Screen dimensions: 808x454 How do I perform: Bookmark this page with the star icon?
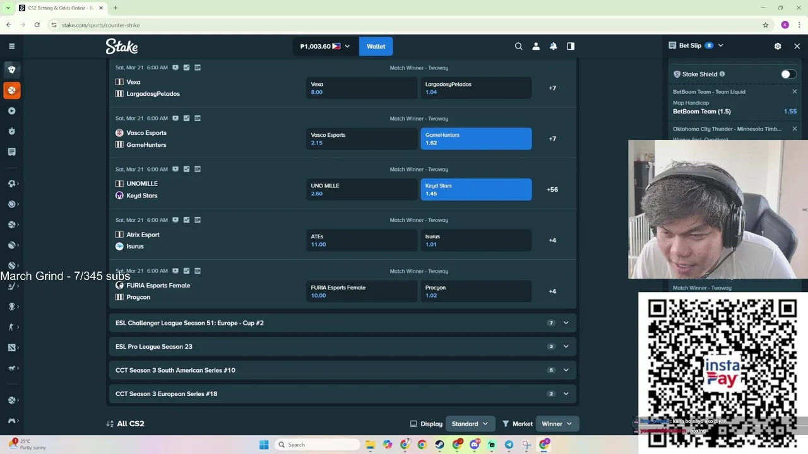pos(766,25)
